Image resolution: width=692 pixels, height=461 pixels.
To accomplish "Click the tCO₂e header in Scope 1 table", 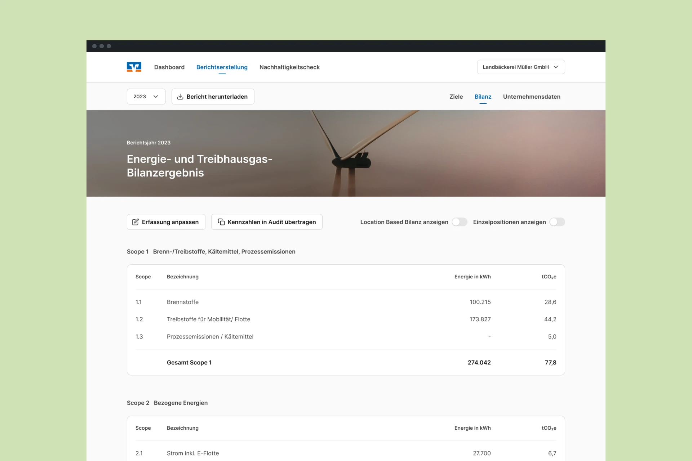I will click(549, 277).
